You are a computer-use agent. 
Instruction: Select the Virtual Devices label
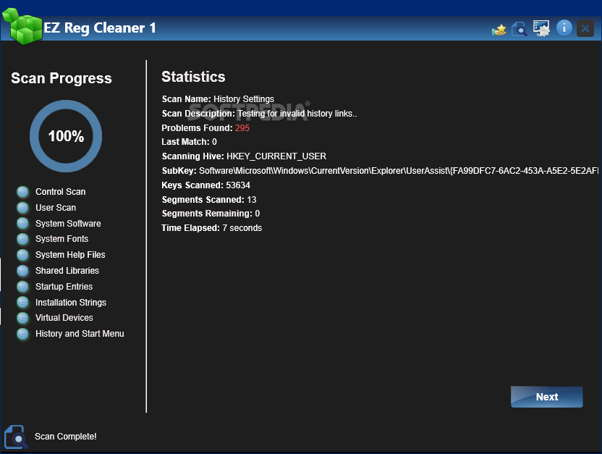64,318
